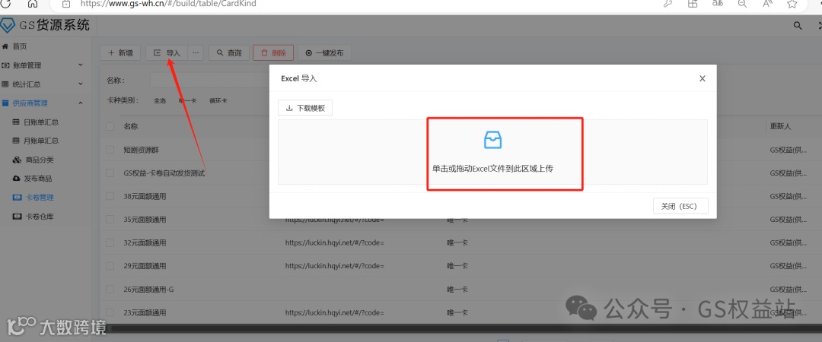Click the 查询 search button
The width and height of the screenshot is (822, 342).
(228, 53)
